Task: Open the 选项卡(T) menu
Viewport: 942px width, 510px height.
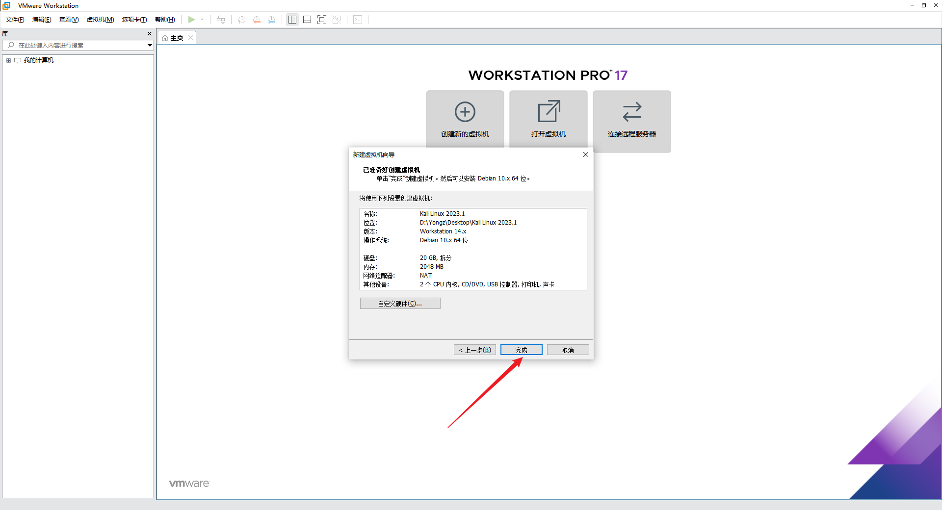Action: click(x=134, y=20)
